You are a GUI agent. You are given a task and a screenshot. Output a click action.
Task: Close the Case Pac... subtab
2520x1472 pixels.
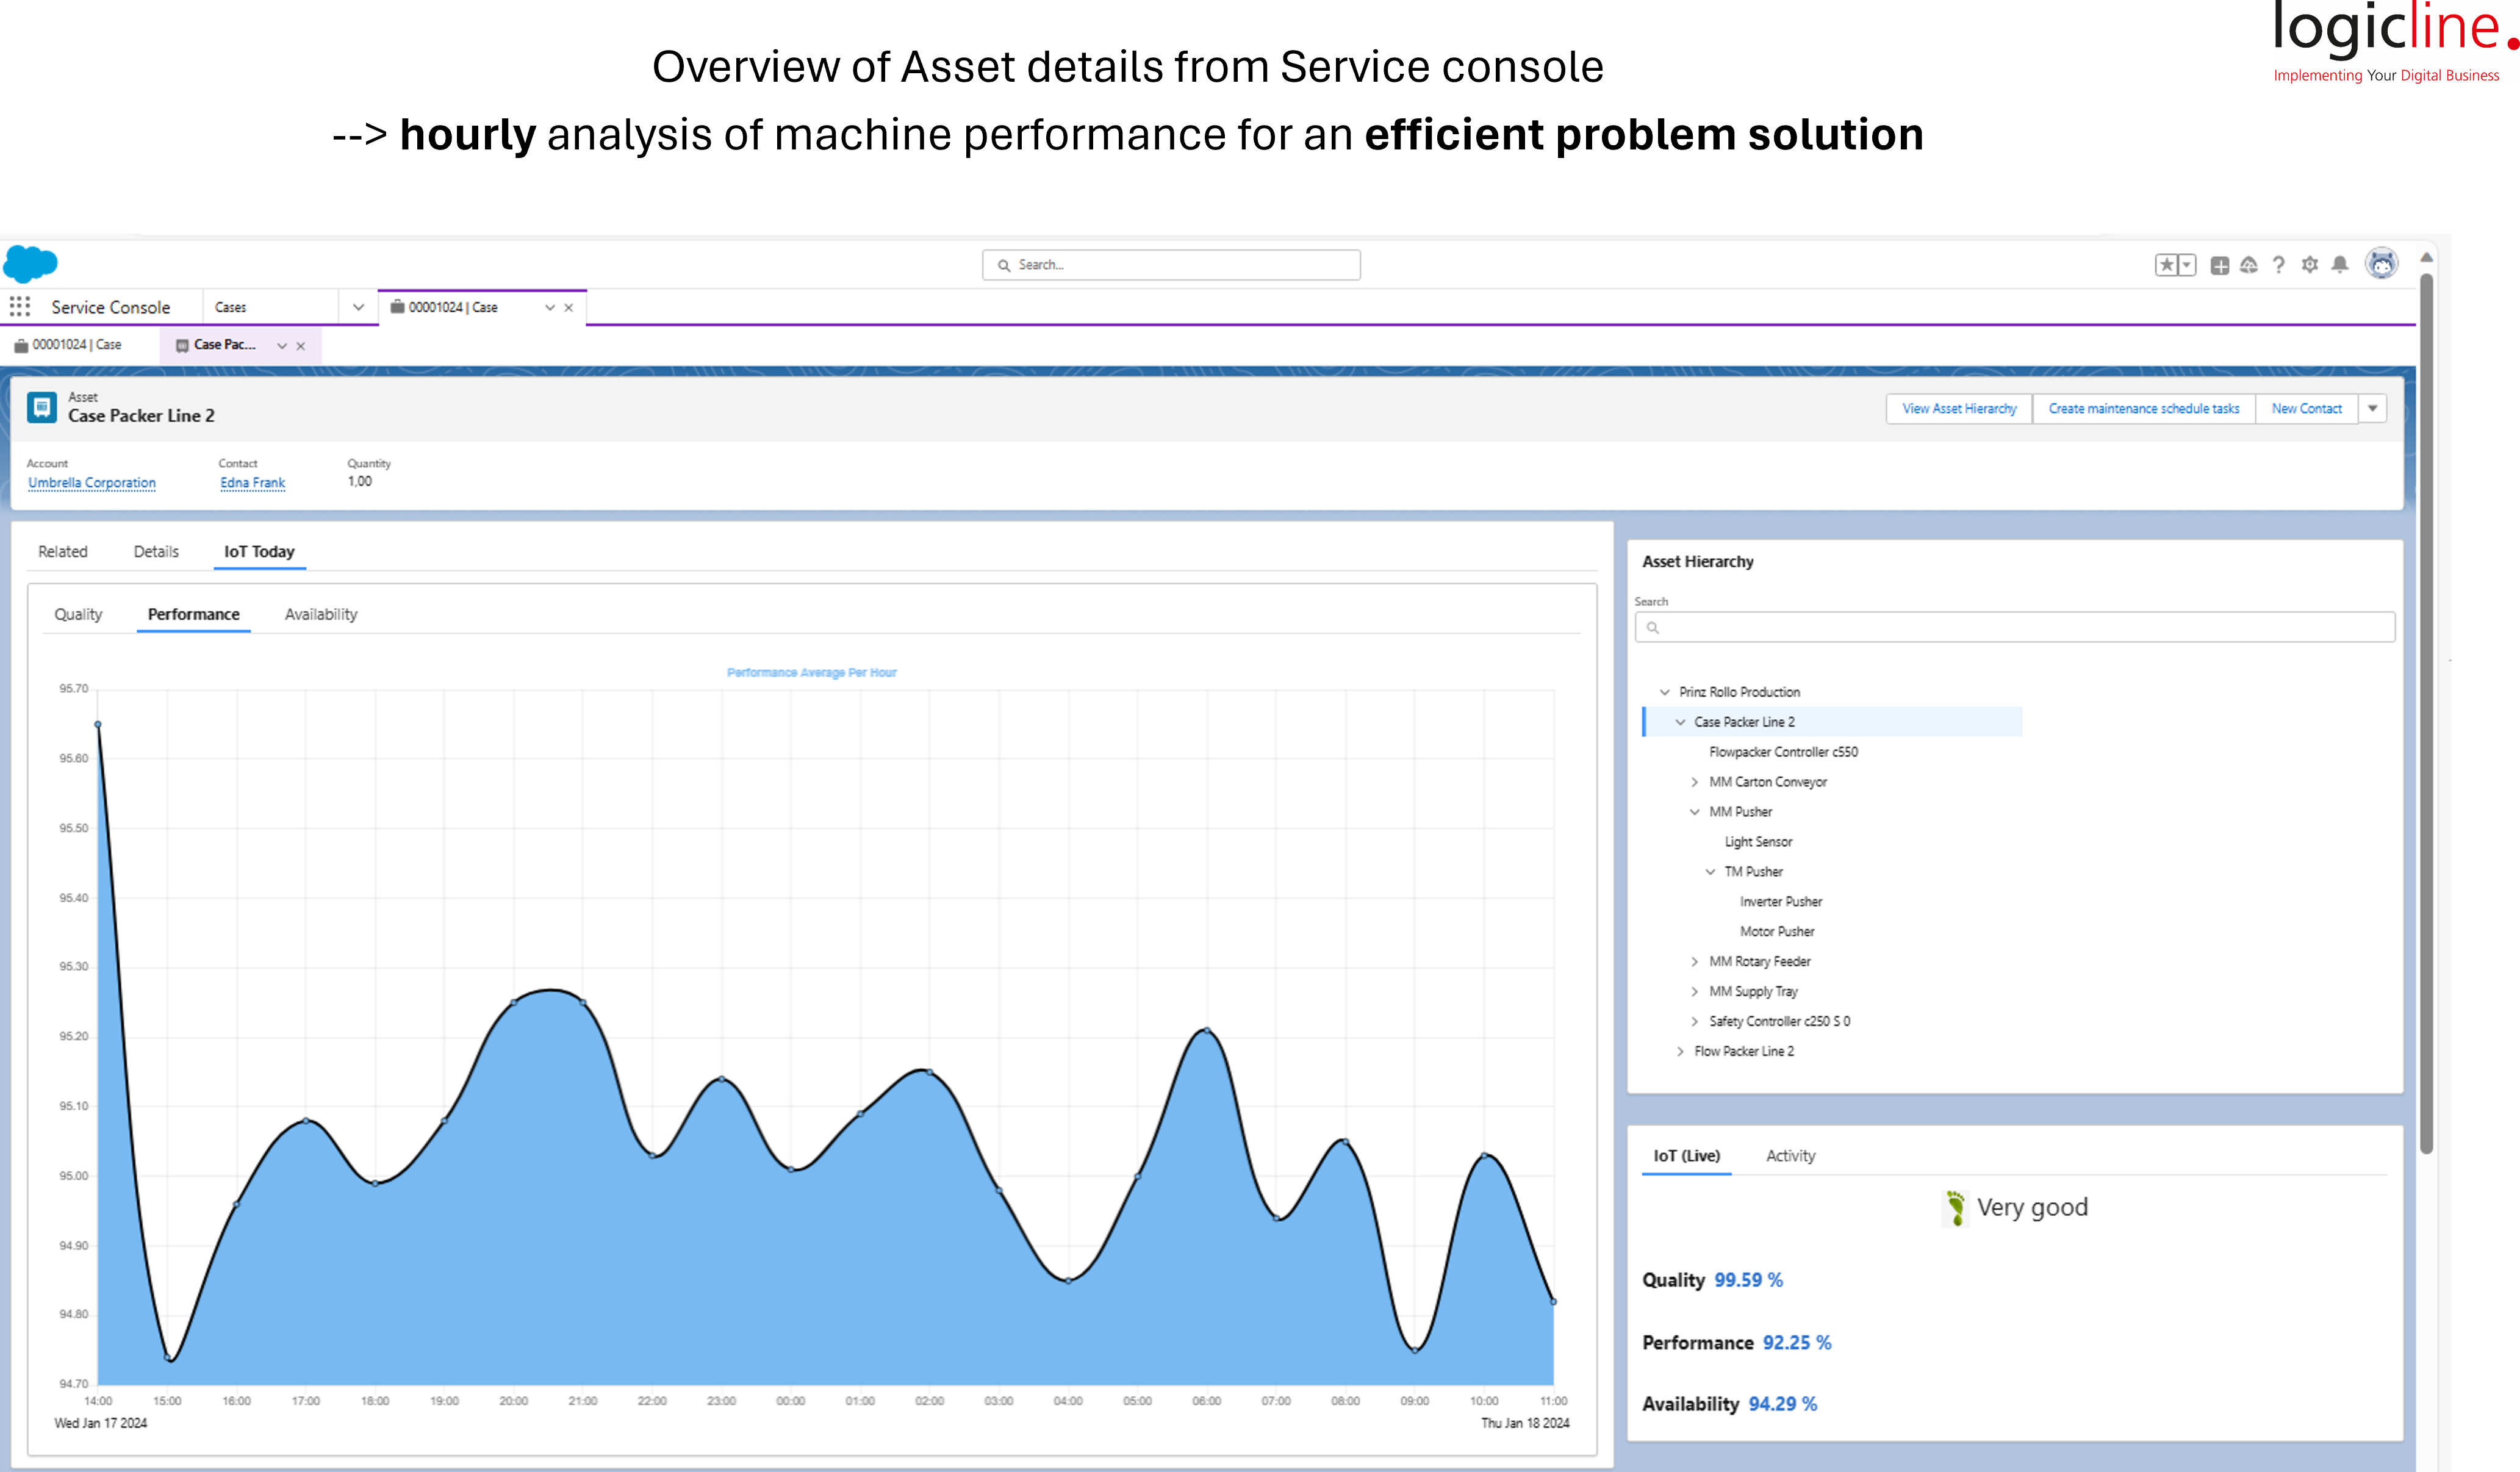point(301,346)
